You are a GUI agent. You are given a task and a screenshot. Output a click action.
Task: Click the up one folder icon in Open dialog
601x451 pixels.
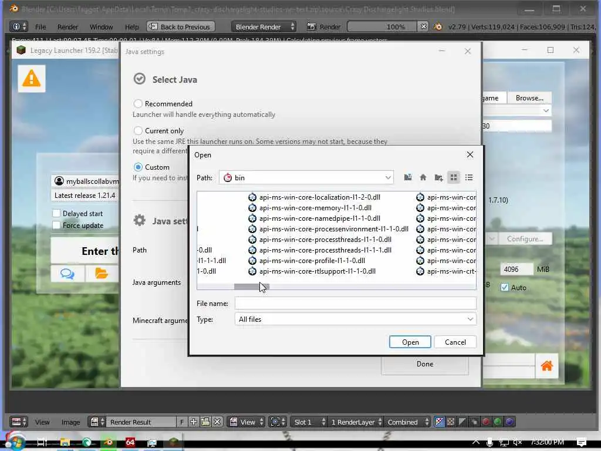(x=408, y=177)
